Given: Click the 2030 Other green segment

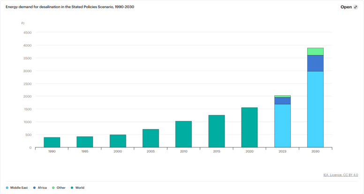Looking at the screenshot, I should [x=315, y=51].
